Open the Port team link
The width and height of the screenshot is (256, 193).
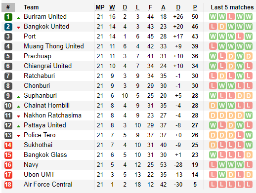point(30,37)
